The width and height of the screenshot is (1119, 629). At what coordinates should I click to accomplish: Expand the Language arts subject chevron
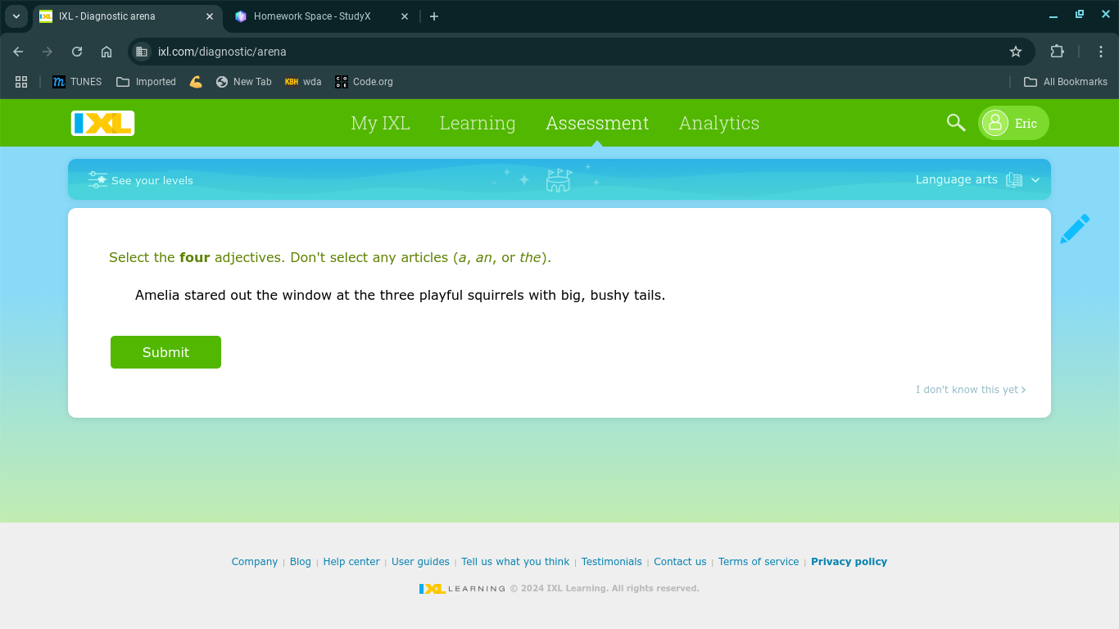click(x=1035, y=180)
